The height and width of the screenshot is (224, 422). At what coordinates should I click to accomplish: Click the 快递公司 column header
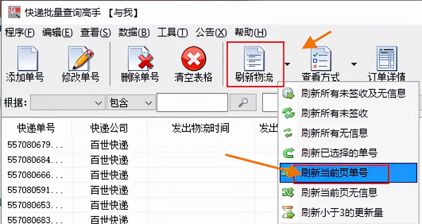click(x=109, y=128)
